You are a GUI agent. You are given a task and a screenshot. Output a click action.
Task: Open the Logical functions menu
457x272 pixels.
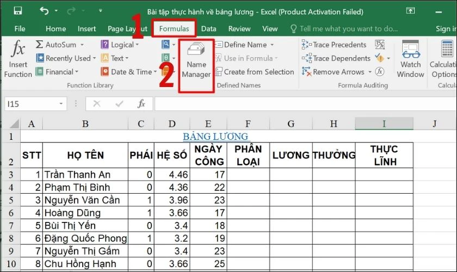pyautogui.click(x=120, y=45)
